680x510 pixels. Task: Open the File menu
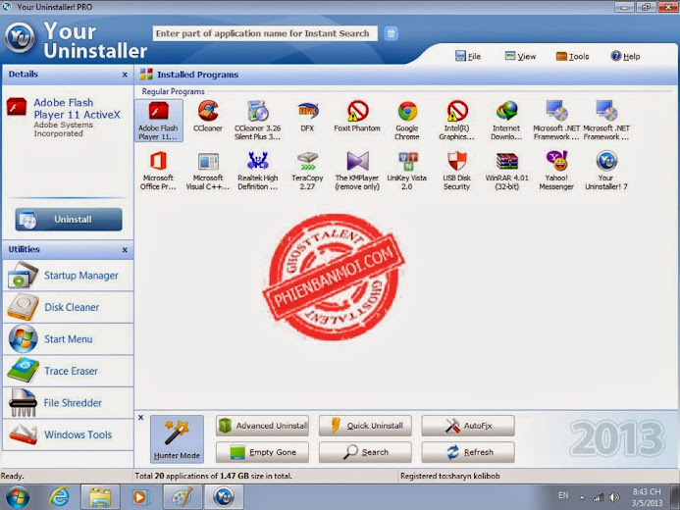click(468, 56)
